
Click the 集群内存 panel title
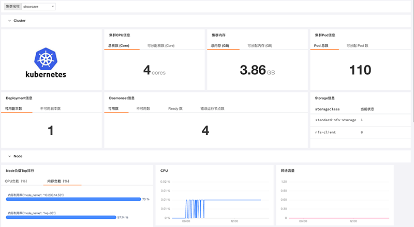pos(218,35)
